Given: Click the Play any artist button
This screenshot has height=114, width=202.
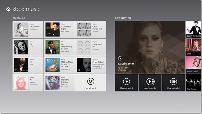Looking at the screenshot, I should point(126,83).
